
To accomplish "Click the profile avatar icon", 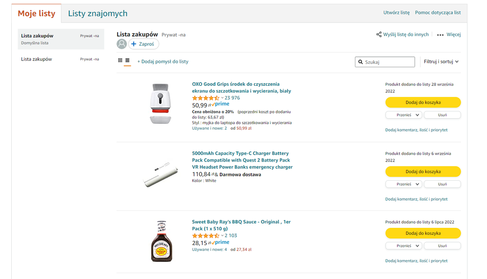I will pyautogui.click(x=121, y=44).
